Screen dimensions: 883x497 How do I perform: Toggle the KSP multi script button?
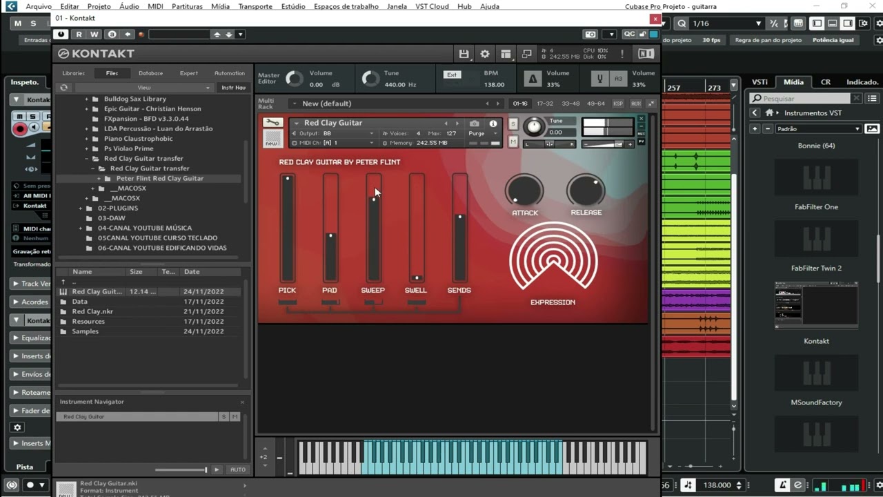618,104
